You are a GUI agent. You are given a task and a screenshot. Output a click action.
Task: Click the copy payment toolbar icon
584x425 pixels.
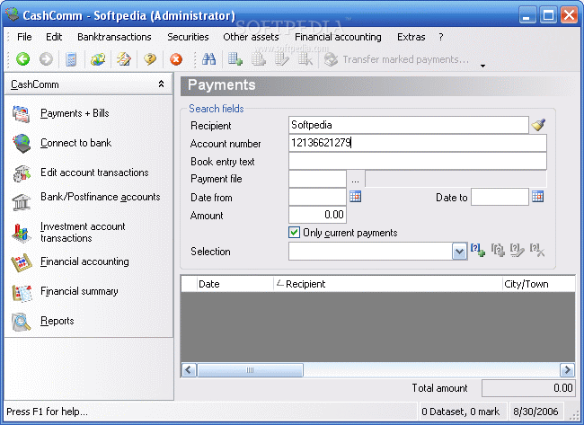(x=258, y=58)
